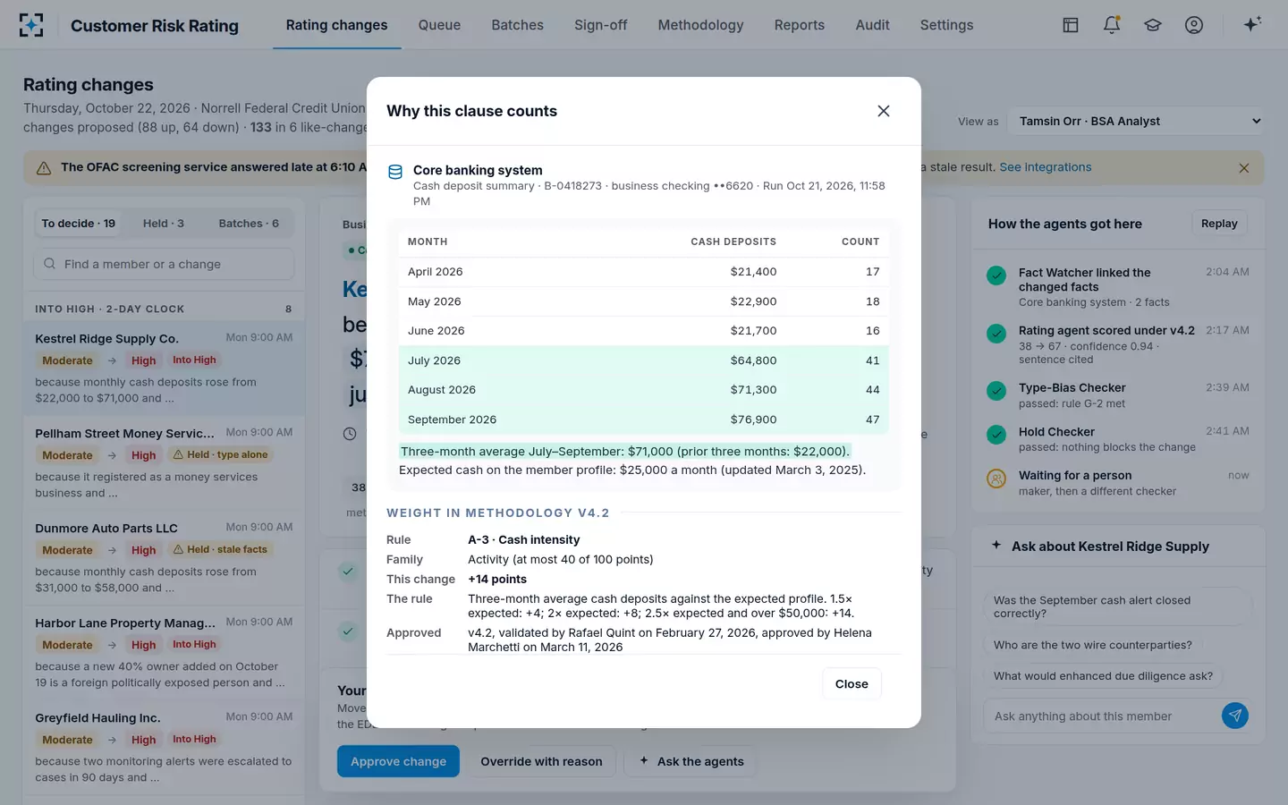Image resolution: width=1288 pixels, height=805 pixels.
Task: Click the Rating agent green check icon
Action: point(996,334)
